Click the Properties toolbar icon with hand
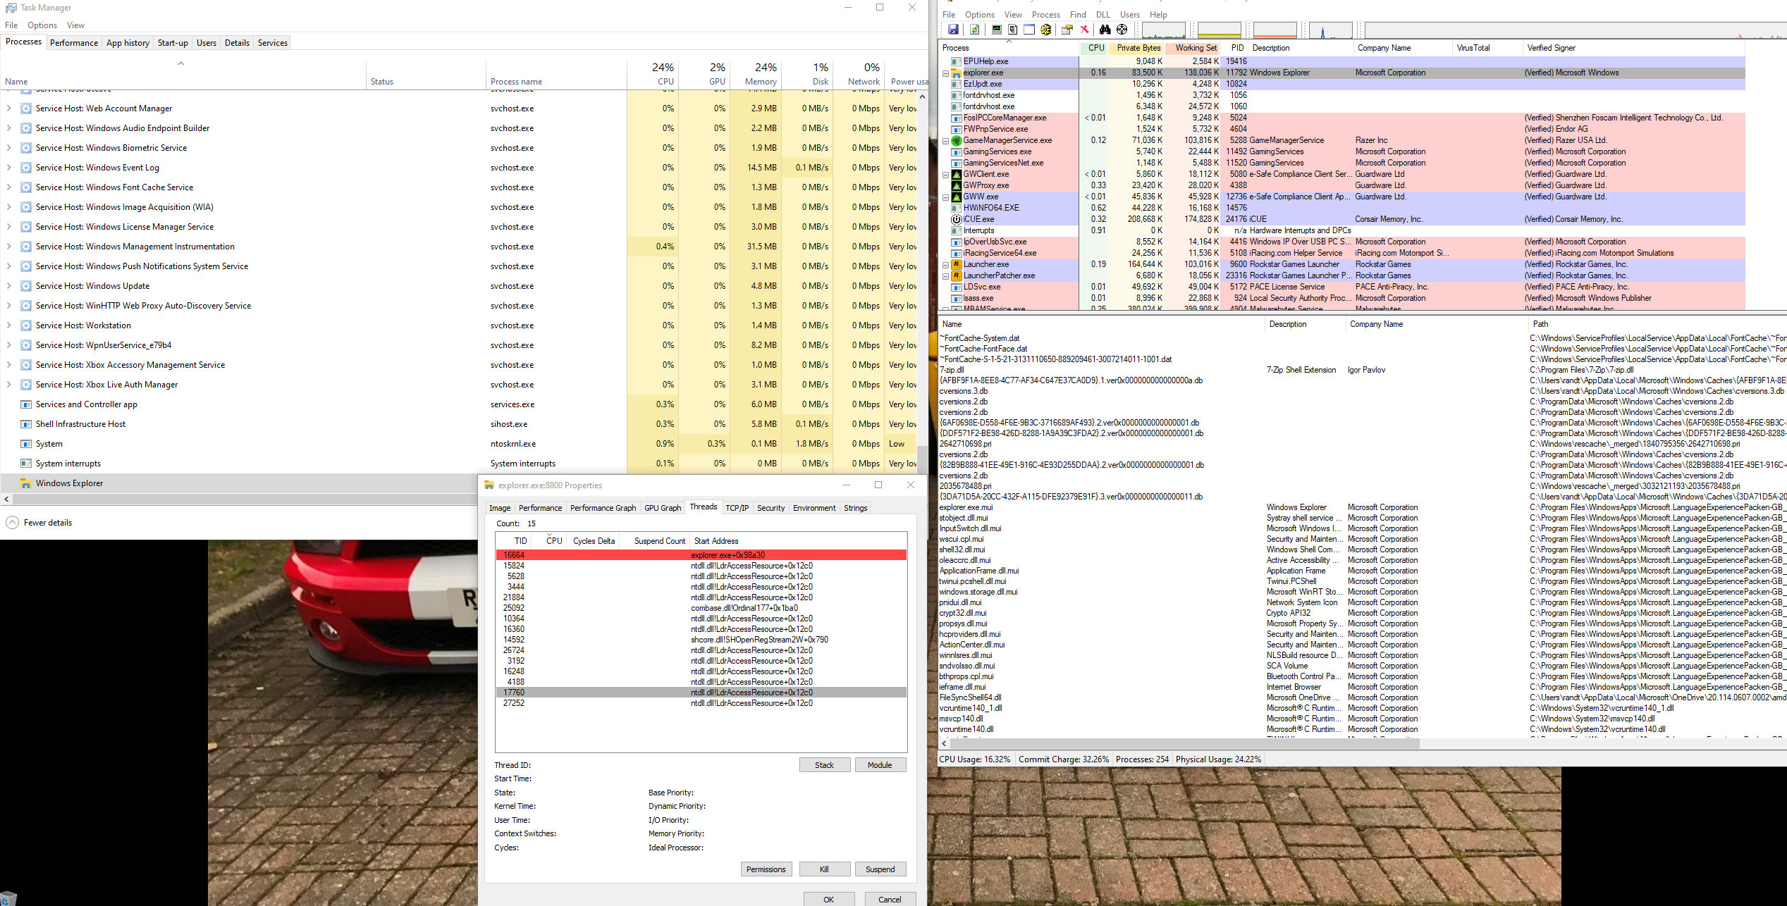 coord(1067,30)
